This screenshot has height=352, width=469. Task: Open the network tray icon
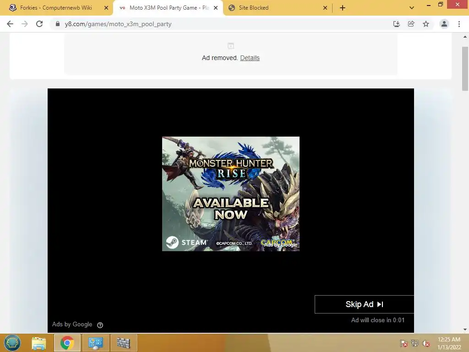pyautogui.click(x=415, y=344)
